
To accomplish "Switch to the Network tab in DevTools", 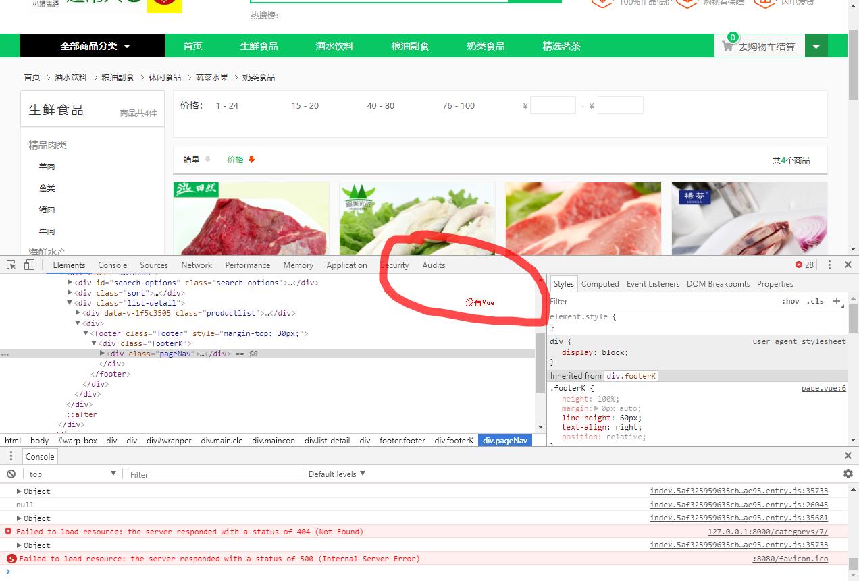I will tap(197, 265).
